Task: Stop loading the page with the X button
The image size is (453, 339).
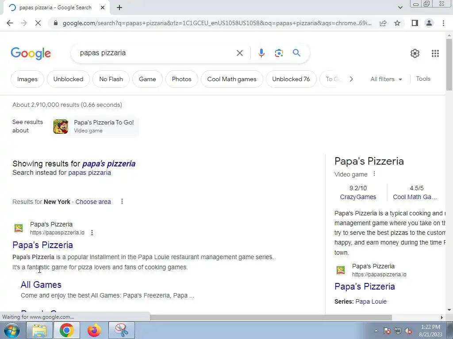Action: coord(38,23)
